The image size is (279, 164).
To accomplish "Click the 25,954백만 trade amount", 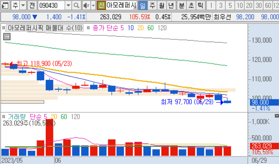I will (x=196, y=17).
